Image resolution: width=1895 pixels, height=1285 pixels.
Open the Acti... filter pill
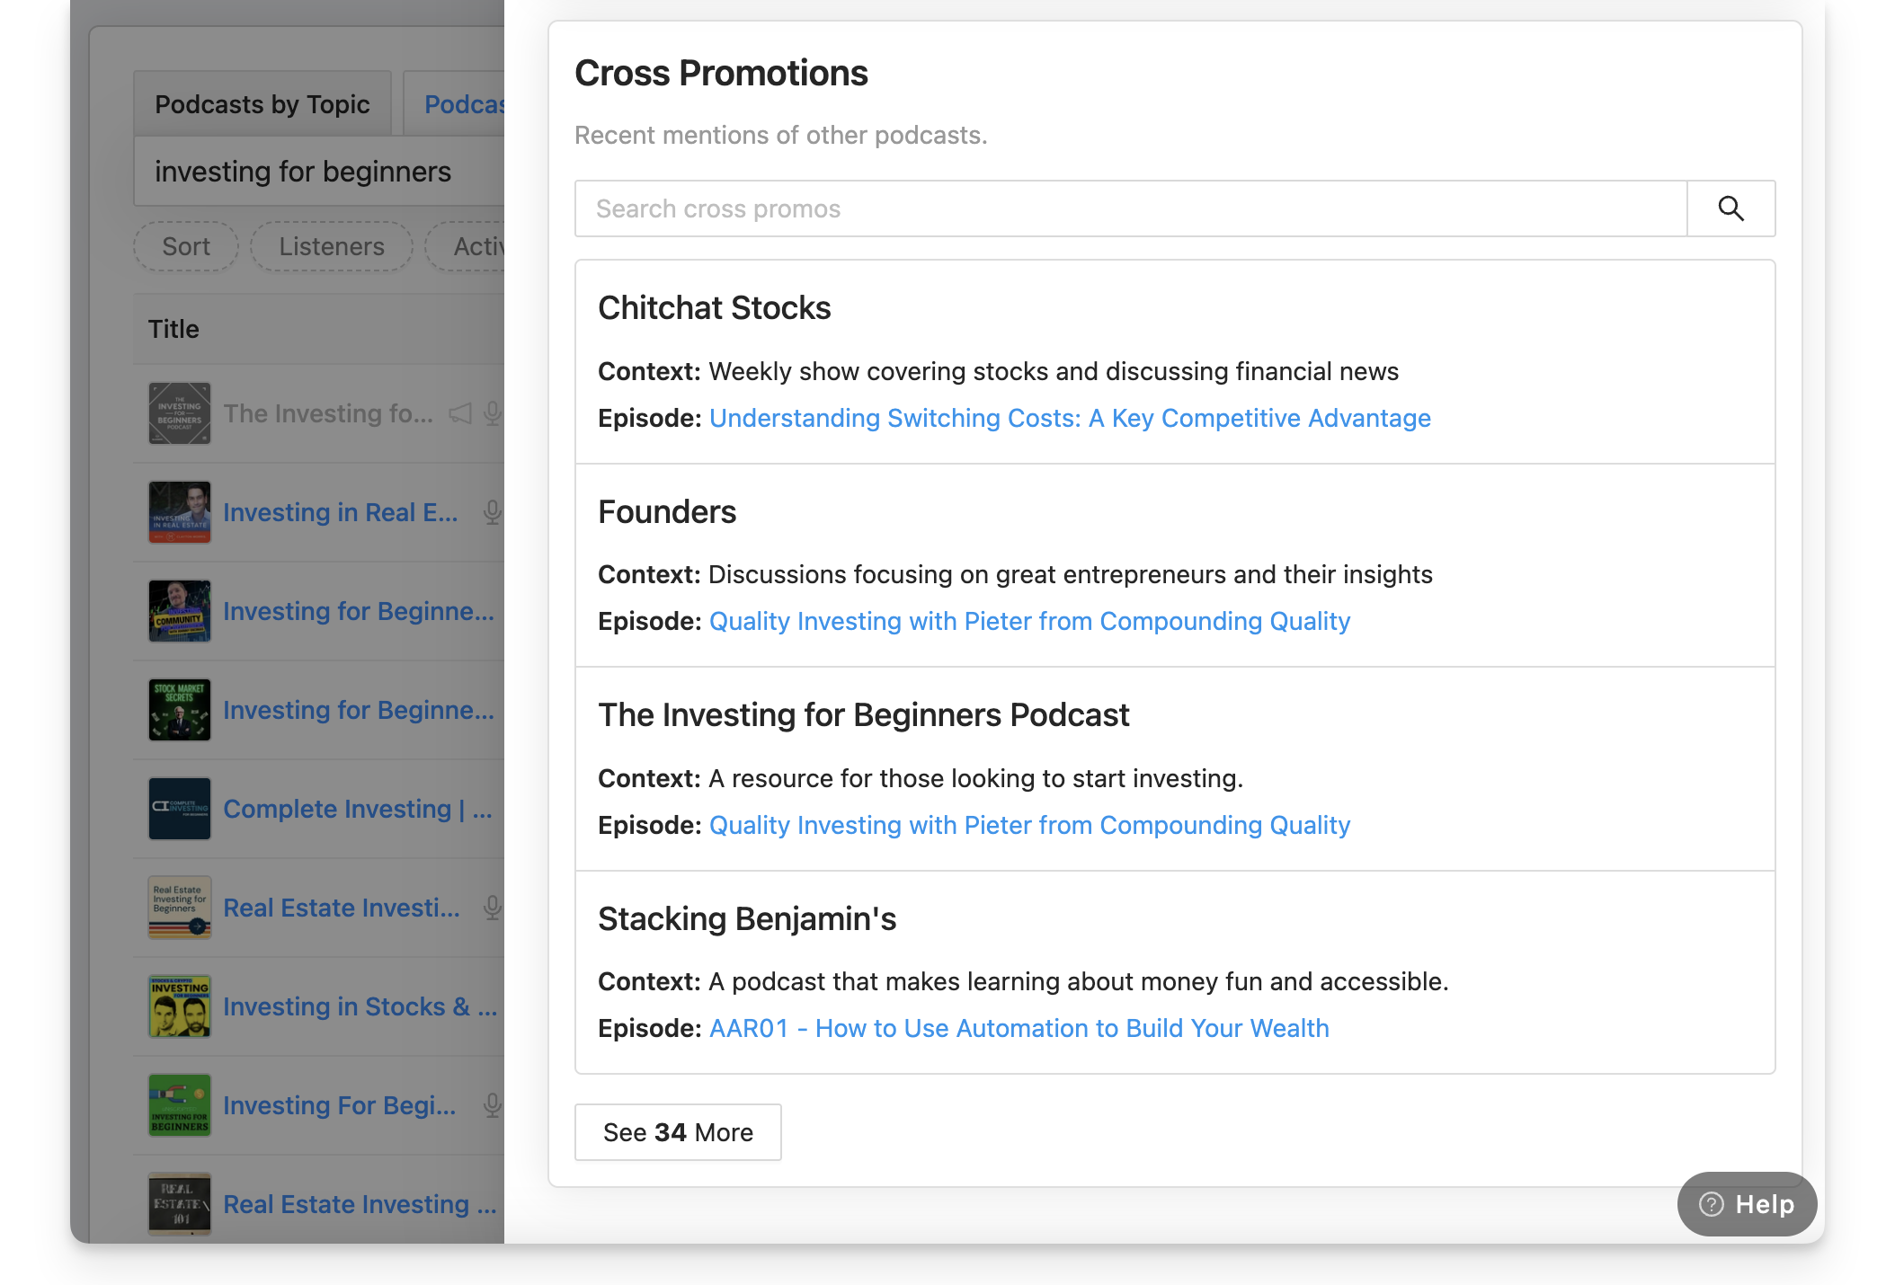[x=465, y=246]
